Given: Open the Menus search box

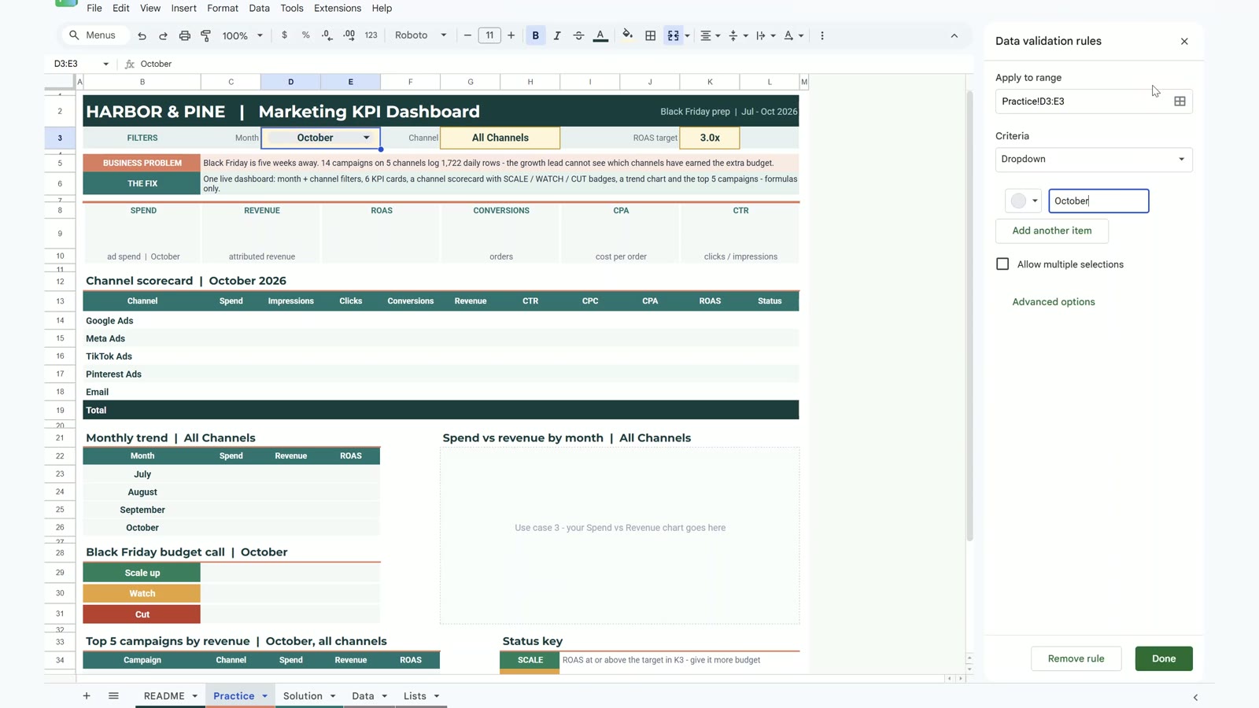Looking at the screenshot, I should 96,35.
